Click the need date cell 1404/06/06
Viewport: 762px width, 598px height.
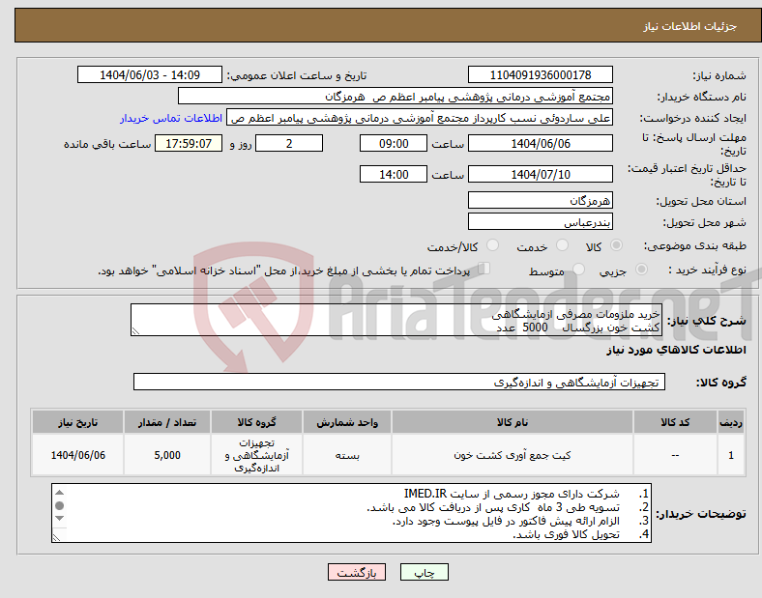click(x=77, y=455)
